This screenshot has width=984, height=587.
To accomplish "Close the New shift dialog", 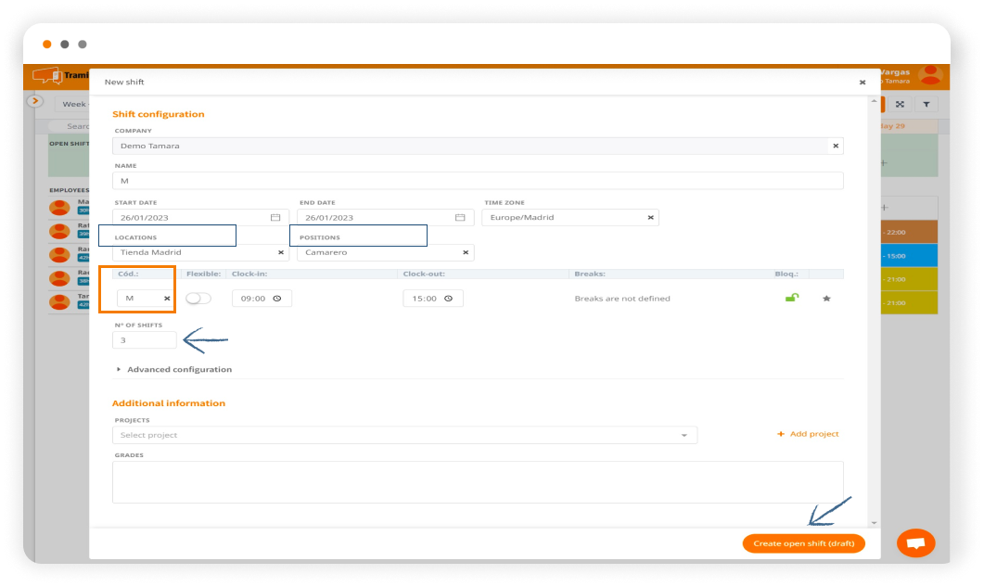I will (862, 83).
